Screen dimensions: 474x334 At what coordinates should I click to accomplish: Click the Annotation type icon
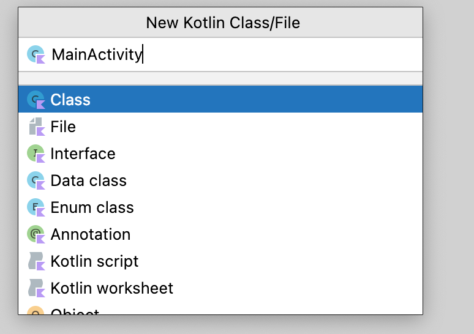click(36, 234)
